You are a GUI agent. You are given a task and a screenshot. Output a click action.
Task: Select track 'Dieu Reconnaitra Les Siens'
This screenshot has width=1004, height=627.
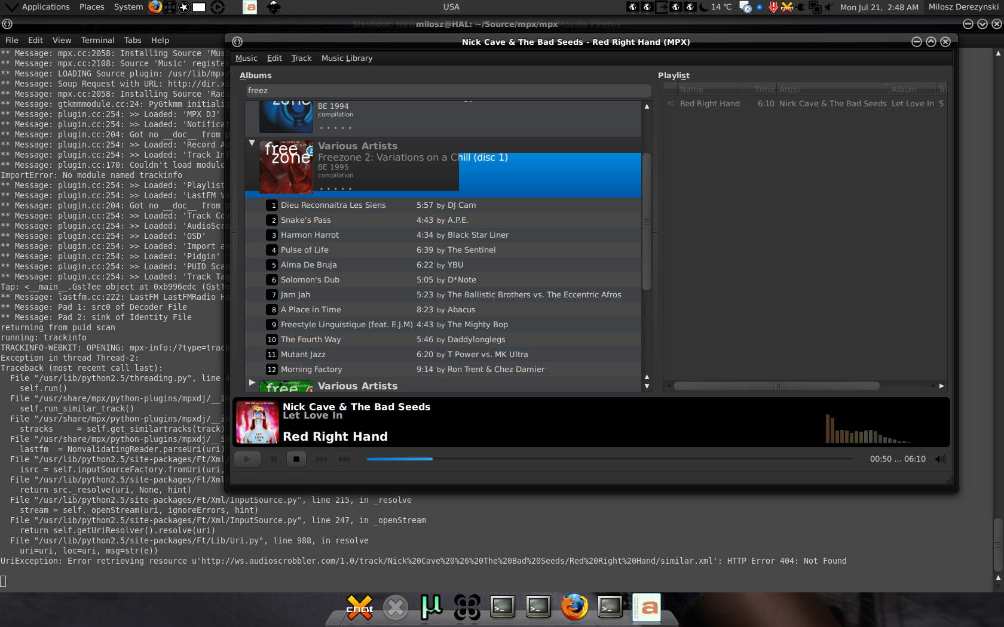tap(443, 205)
